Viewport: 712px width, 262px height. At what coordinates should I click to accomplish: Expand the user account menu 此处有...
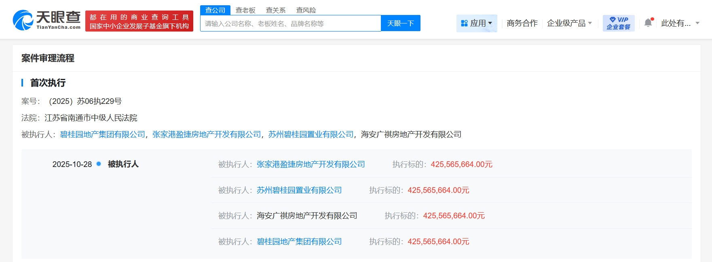coord(680,23)
